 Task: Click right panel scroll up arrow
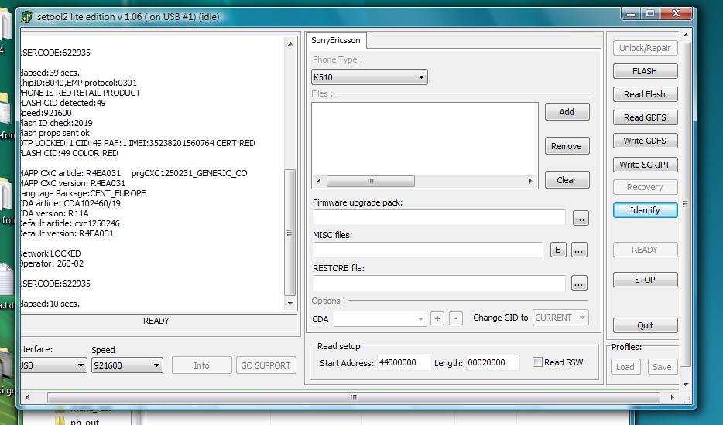pyautogui.click(x=686, y=35)
